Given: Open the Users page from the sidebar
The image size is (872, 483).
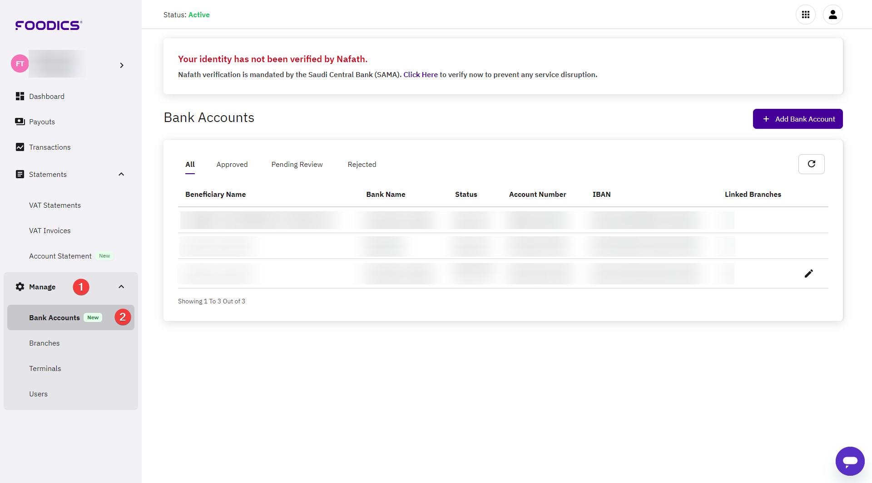Looking at the screenshot, I should (38, 394).
